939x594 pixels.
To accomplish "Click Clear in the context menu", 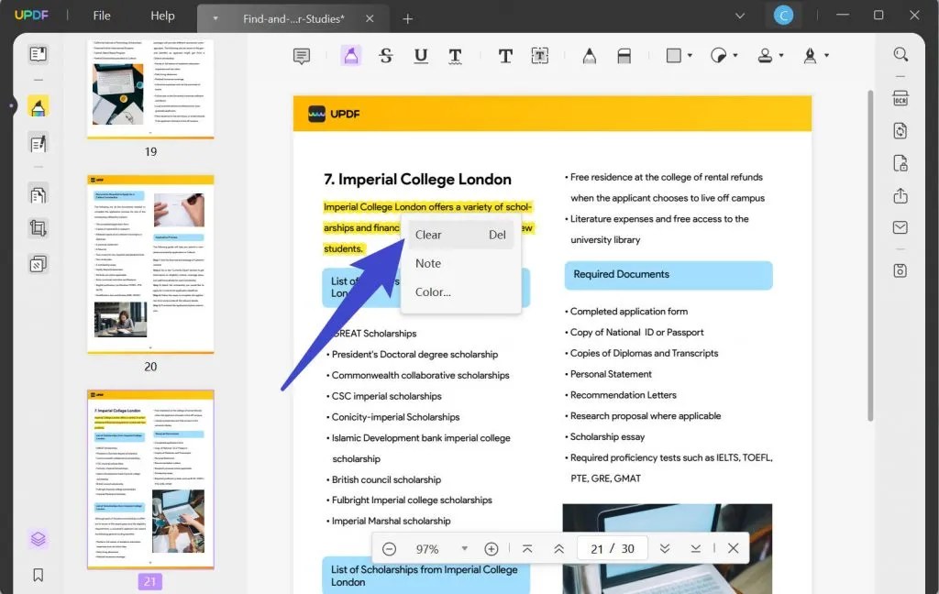I will coord(428,234).
